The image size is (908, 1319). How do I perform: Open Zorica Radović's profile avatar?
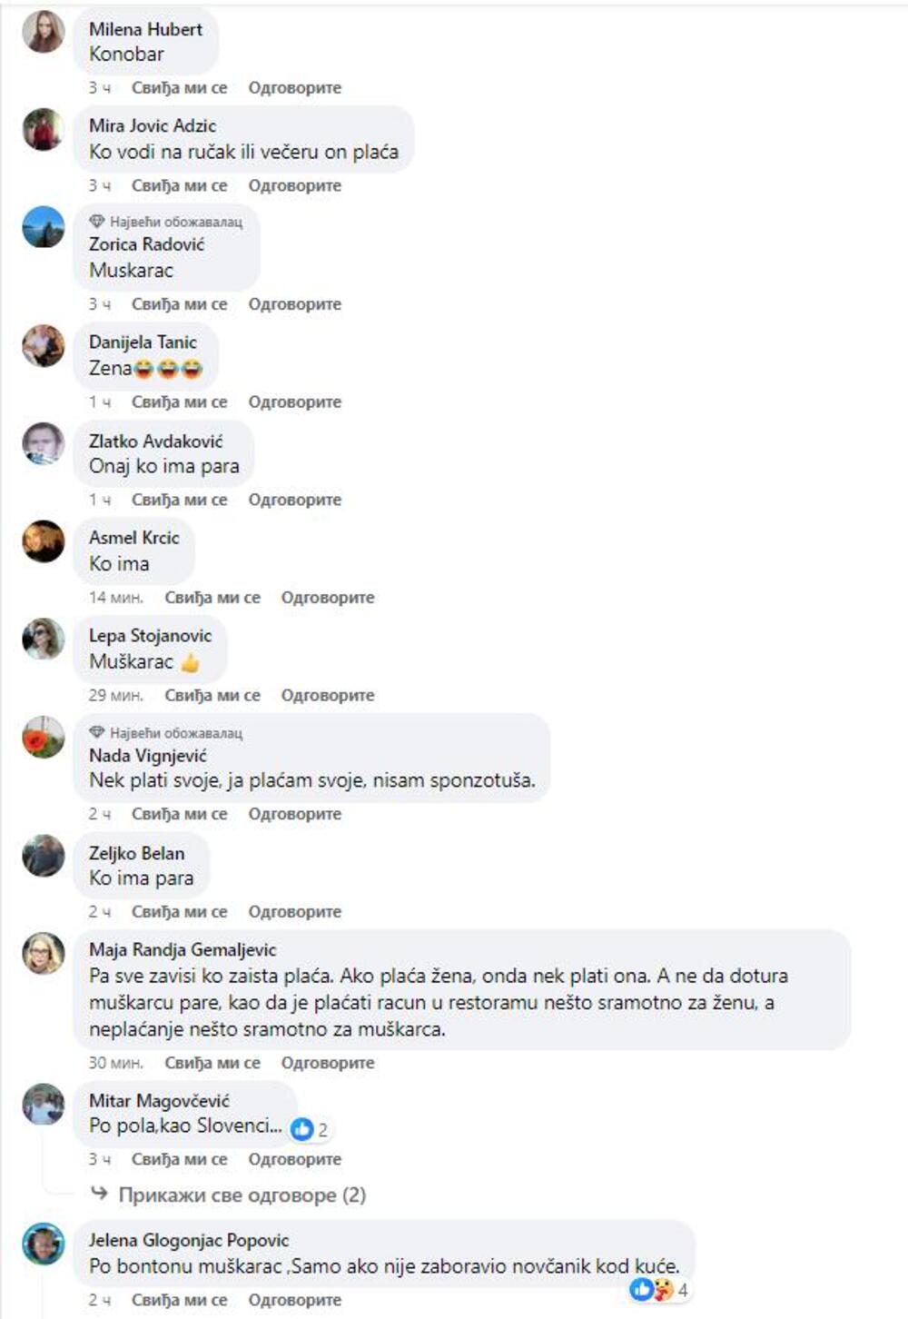coord(43,227)
